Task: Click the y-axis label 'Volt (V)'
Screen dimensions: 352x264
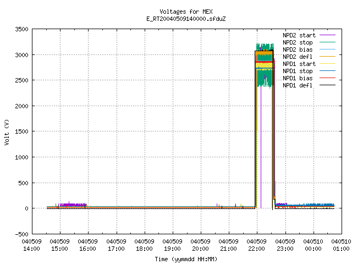Action: [7, 132]
